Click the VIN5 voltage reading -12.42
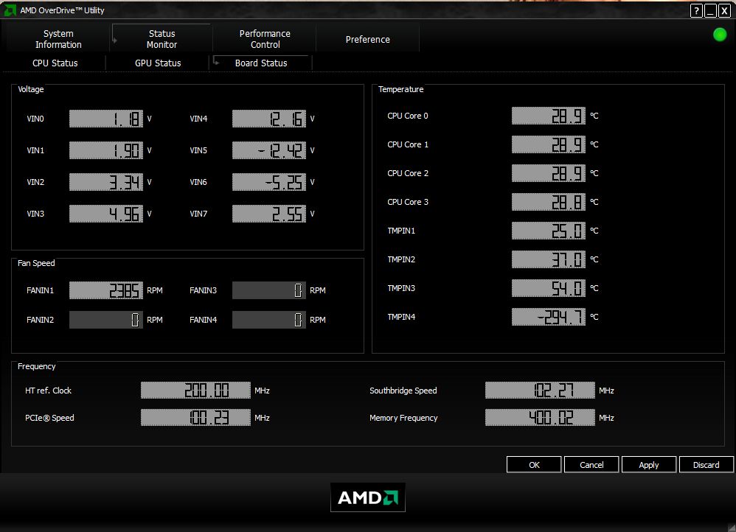Screen dimensions: 736x532 point(269,150)
